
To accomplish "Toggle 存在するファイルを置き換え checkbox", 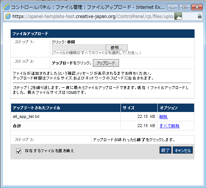I will pos(19,151).
